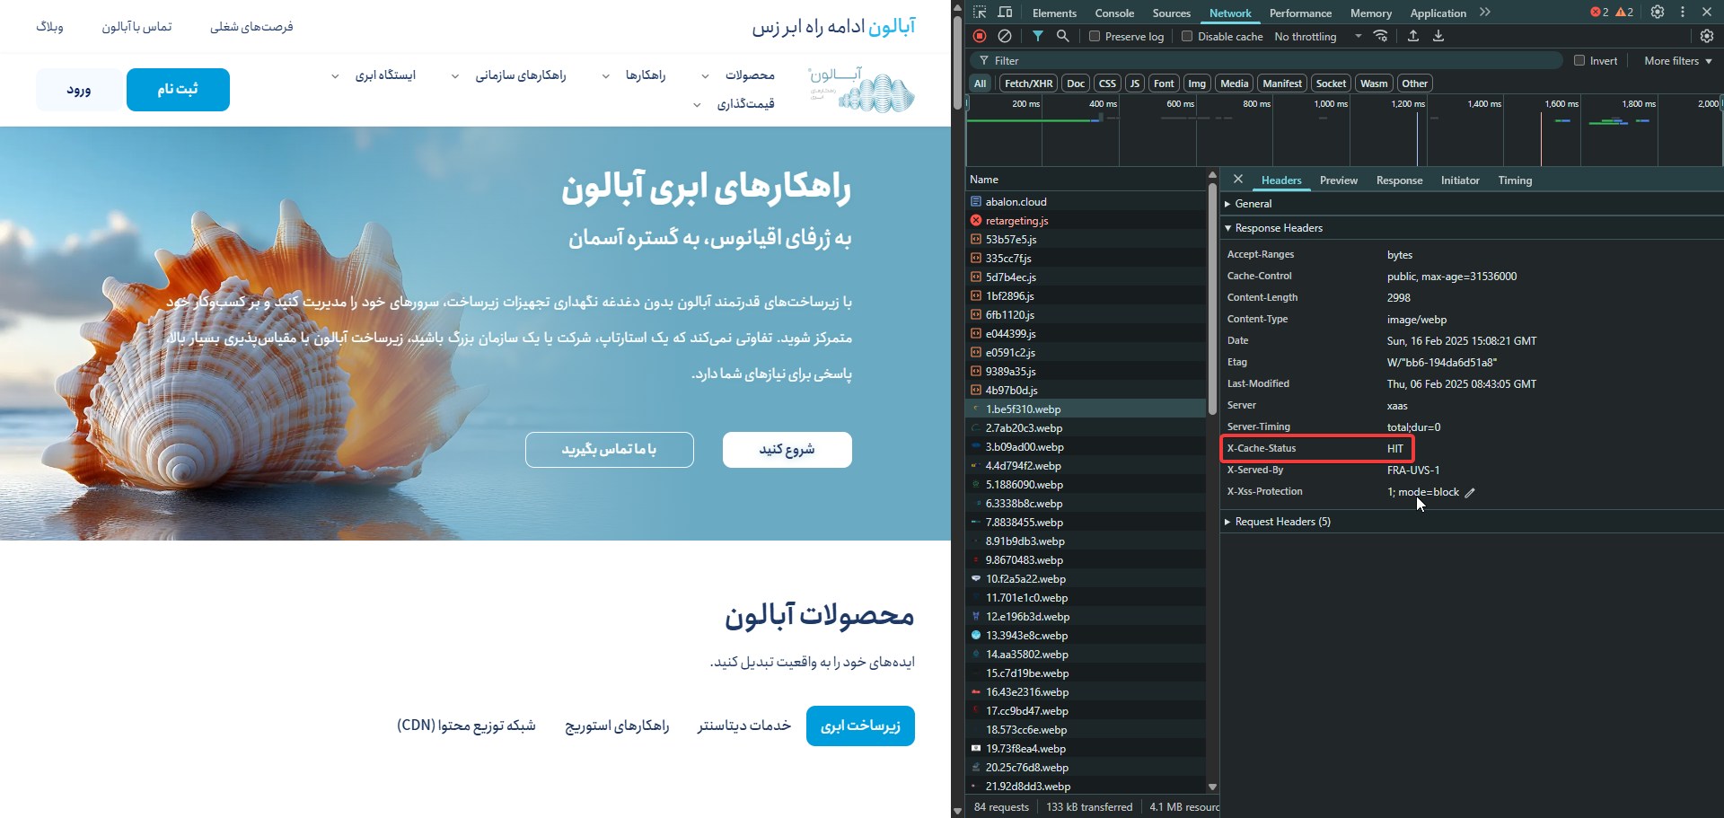Screen dimensions: 1724x818
Task: Click the blue ثبت نام button
Action: coord(178,90)
